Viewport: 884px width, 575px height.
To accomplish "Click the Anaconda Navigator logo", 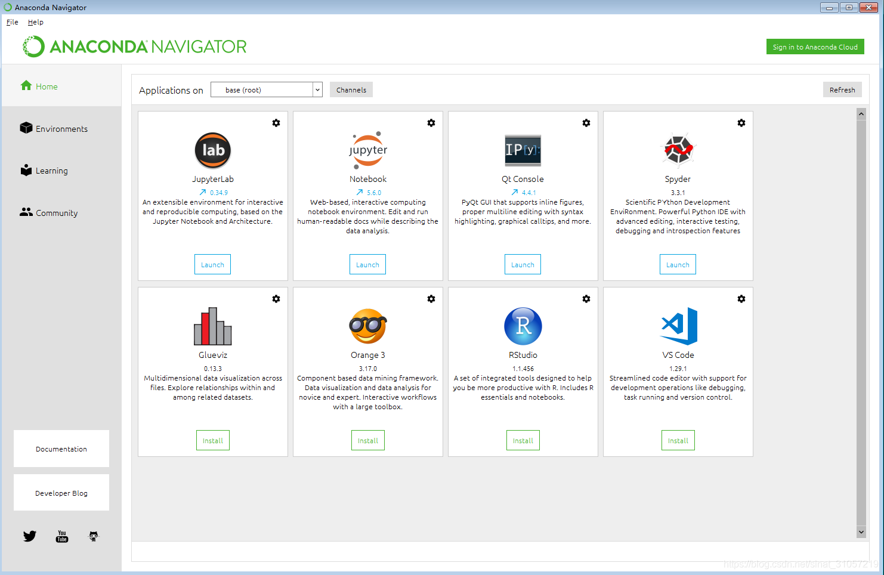I will point(134,47).
